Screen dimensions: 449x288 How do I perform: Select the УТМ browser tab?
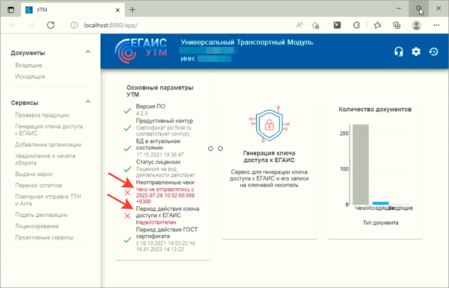73,10
